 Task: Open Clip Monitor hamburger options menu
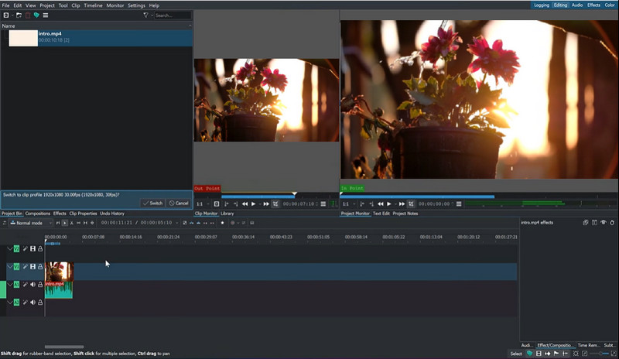(x=323, y=203)
